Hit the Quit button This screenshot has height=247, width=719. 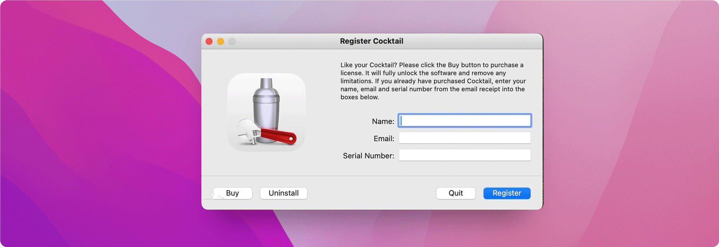tap(456, 193)
